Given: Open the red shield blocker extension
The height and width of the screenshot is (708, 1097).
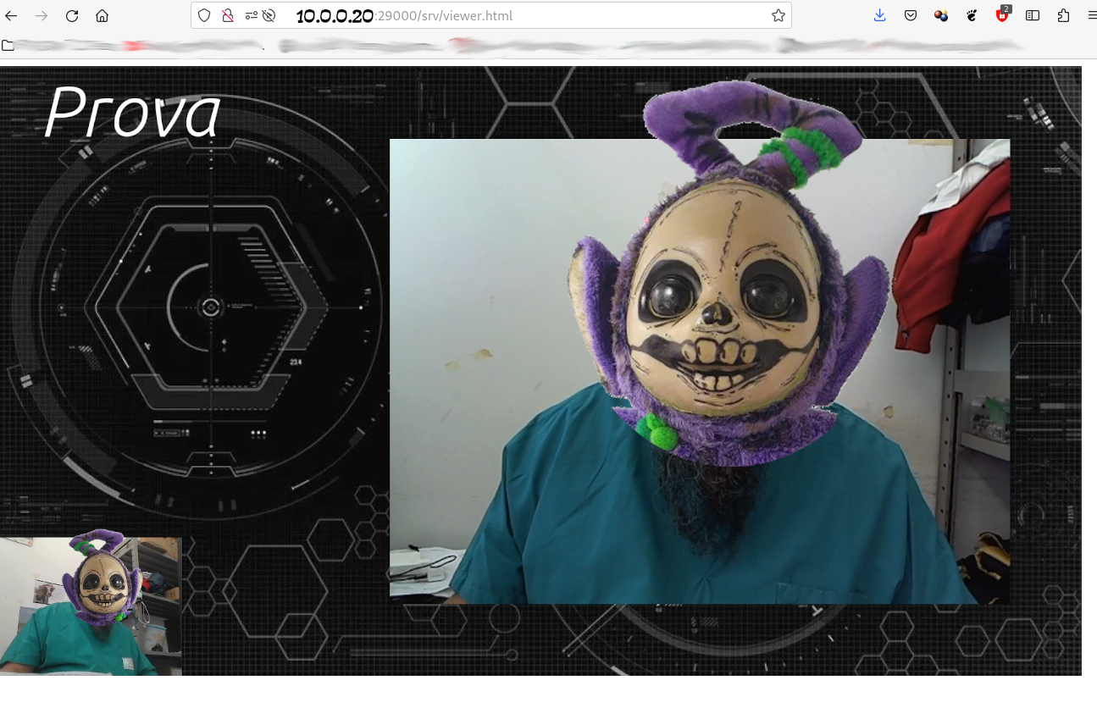Looking at the screenshot, I should [1002, 14].
